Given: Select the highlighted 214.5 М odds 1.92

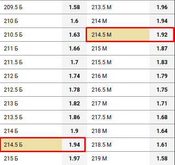Looking at the screenshot, I should (x=130, y=35).
